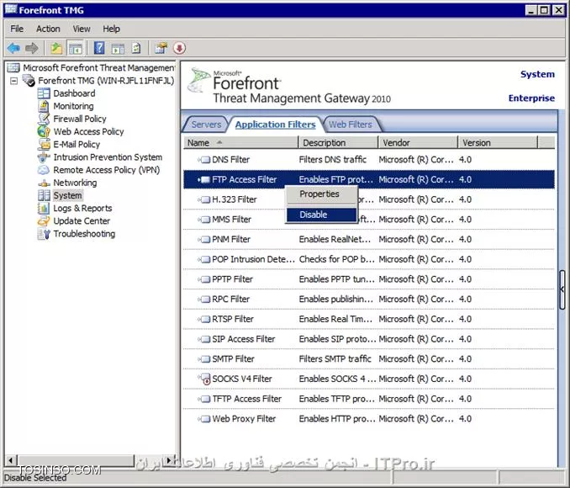Sort by the Vendor column header
This screenshot has width=570, height=488.
pos(418,143)
